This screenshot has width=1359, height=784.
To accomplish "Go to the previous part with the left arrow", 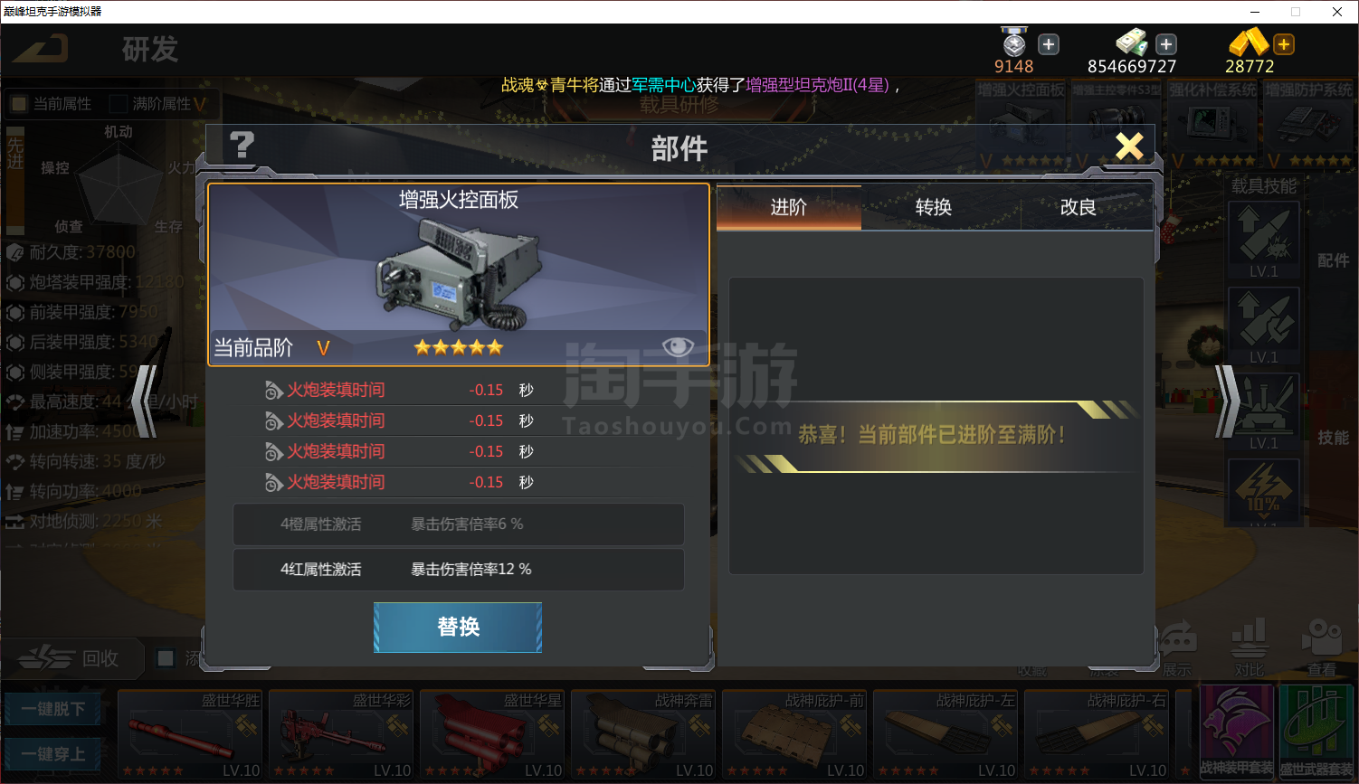I will 145,401.
